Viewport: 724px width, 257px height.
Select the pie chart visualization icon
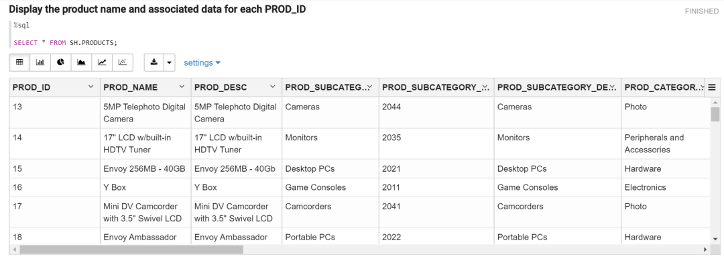(x=61, y=62)
